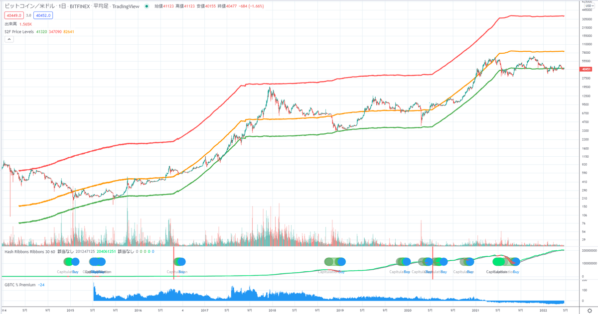Click the S2F red value 347090

point(55,31)
